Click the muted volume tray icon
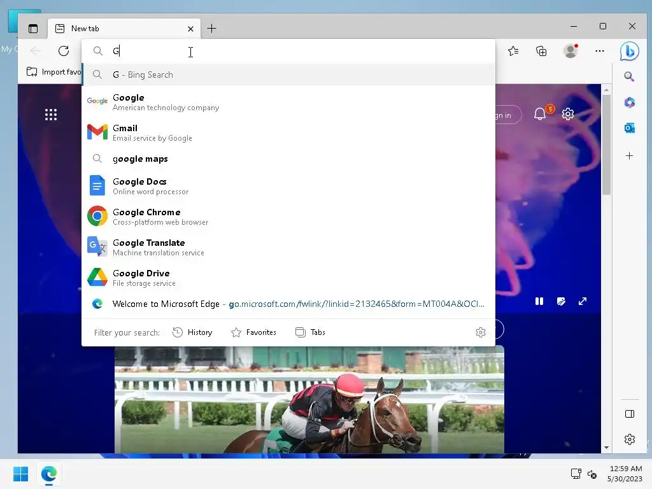The image size is (652, 489). (592, 474)
